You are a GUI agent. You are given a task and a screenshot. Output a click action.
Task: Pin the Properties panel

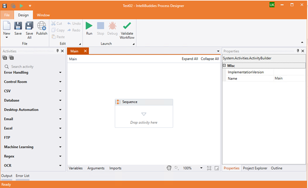pos(298,51)
